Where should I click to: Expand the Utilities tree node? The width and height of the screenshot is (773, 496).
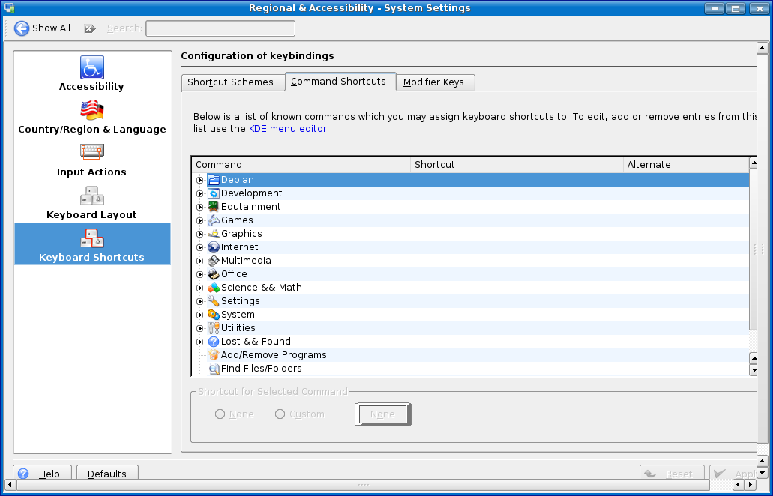(199, 328)
